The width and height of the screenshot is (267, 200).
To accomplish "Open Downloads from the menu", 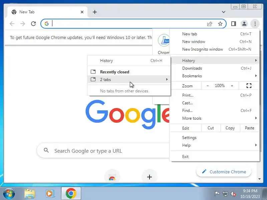I will click(x=215, y=68).
